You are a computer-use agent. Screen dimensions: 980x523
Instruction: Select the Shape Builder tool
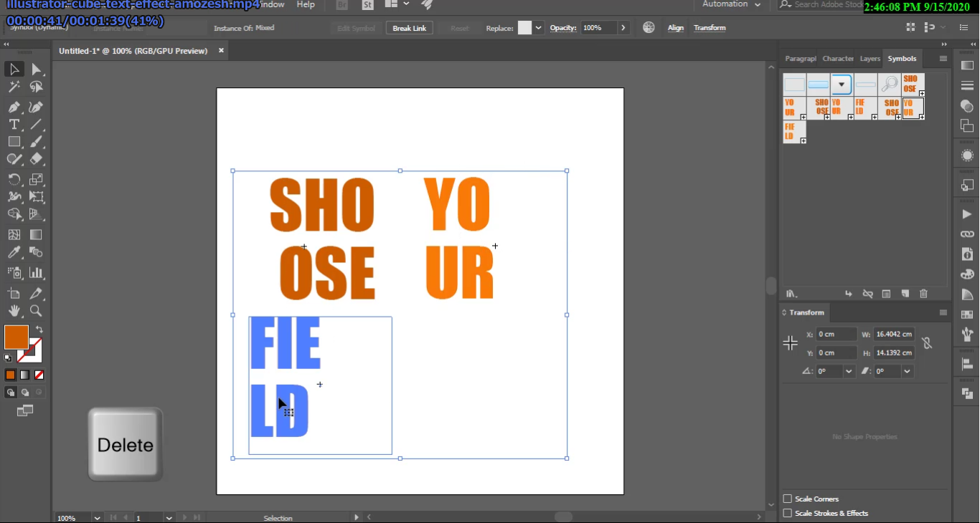(x=14, y=213)
